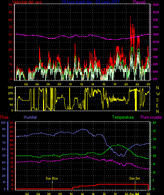Click the '24 hour graph day : 03 Junio 2017' title

[90, 2]
